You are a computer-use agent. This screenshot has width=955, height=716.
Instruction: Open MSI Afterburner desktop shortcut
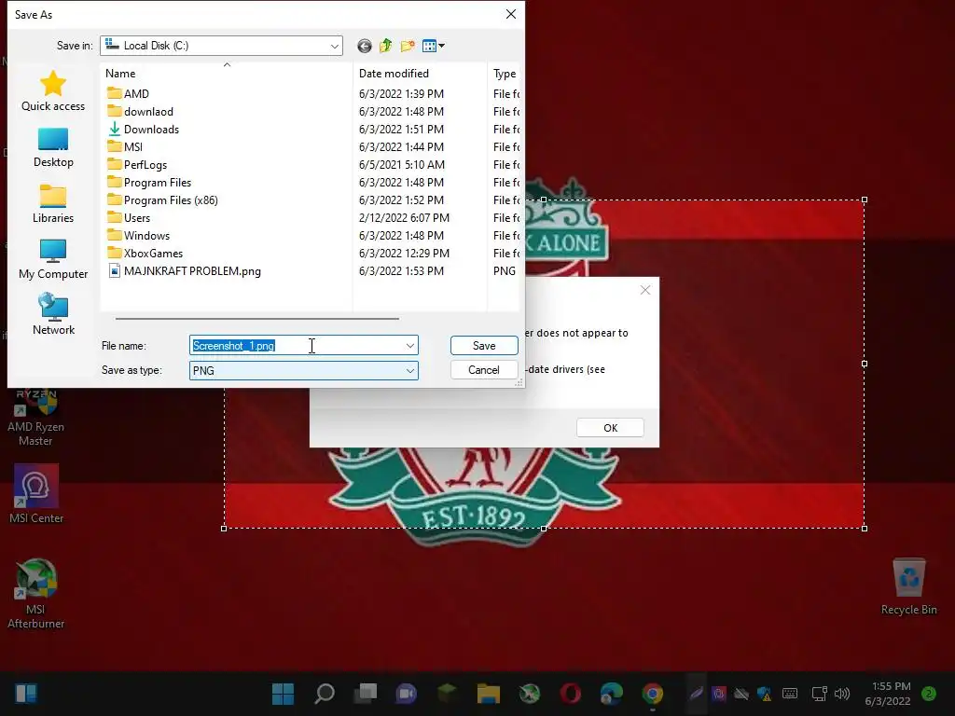(36, 594)
